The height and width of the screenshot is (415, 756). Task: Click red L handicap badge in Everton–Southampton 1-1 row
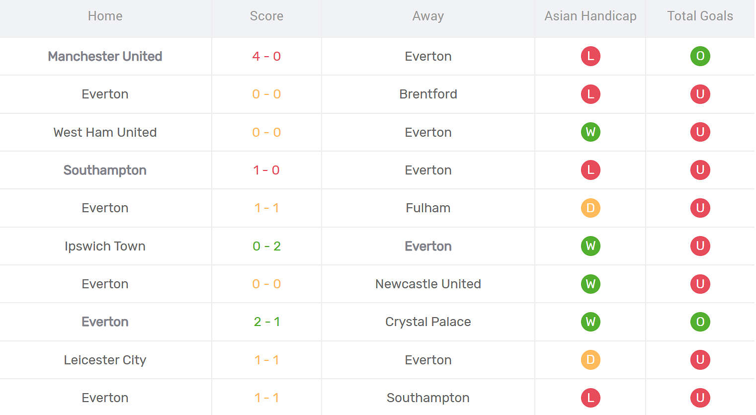point(590,398)
